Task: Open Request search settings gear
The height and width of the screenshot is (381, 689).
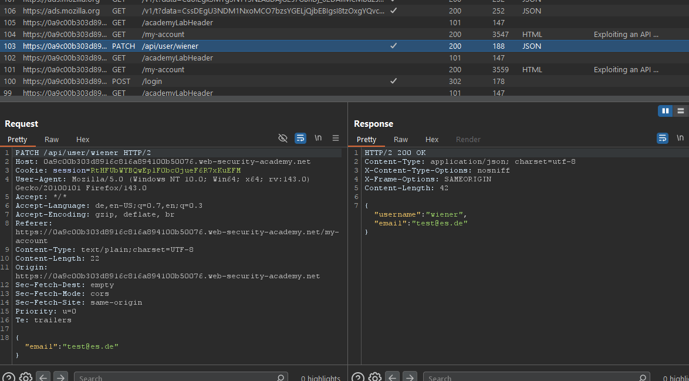Action: click(25, 377)
